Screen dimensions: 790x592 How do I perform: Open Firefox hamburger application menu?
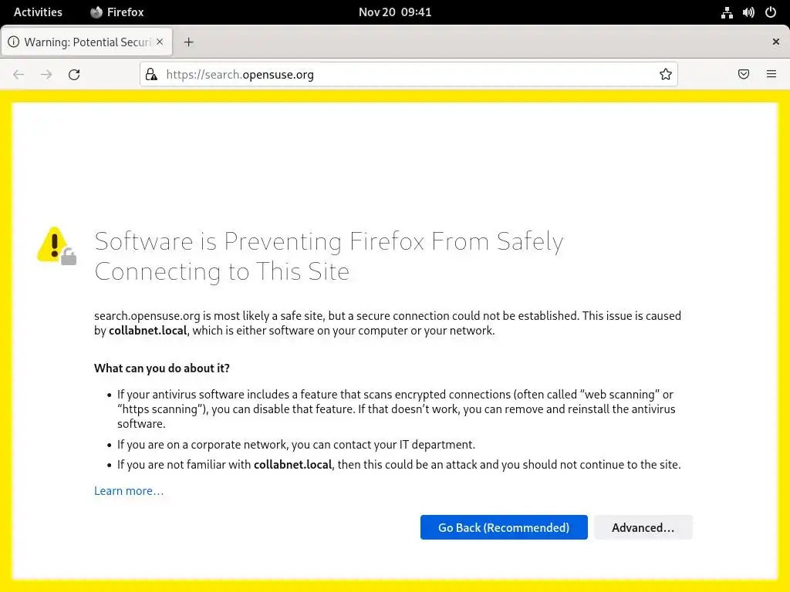pyautogui.click(x=771, y=75)
